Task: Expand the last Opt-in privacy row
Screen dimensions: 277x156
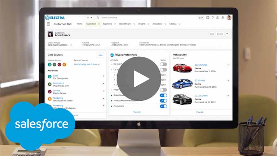Action: (x=114, y=85)
